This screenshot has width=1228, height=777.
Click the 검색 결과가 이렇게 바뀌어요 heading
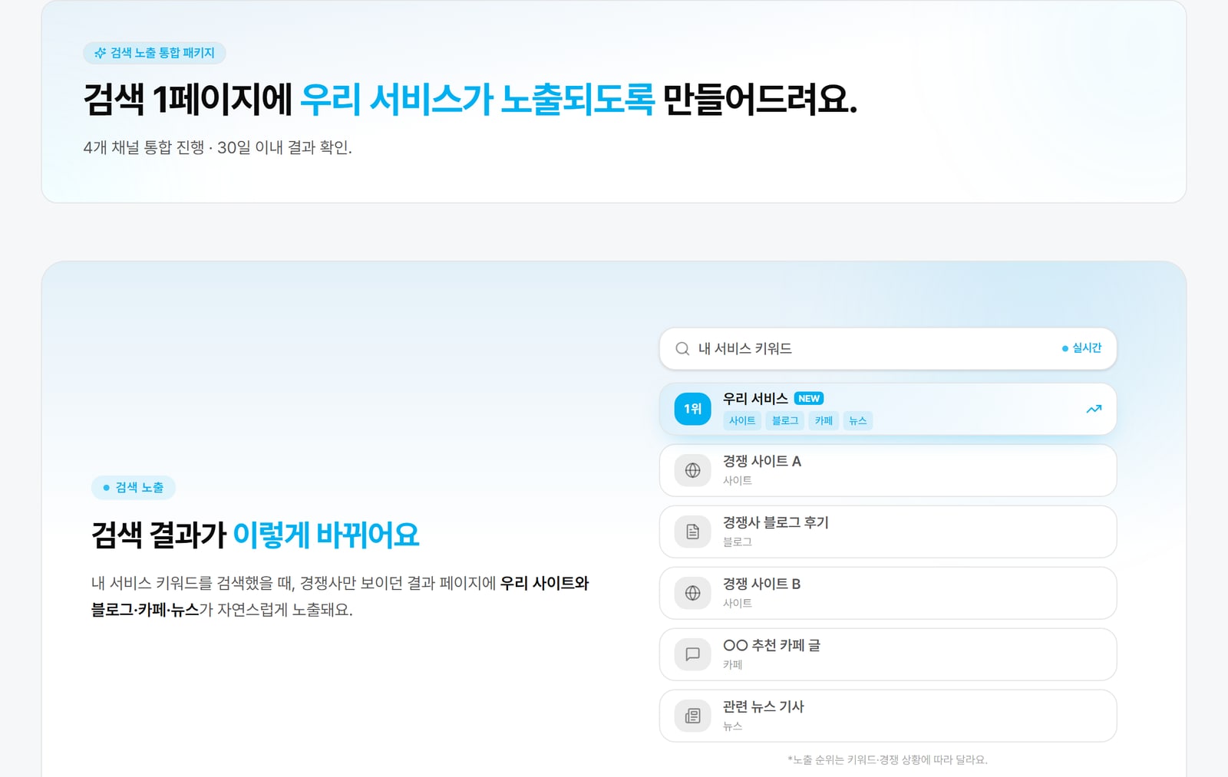click(256, 535)
